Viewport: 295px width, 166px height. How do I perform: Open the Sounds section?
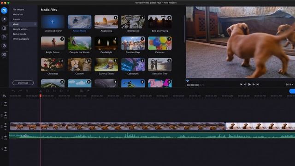click(17, 19)
